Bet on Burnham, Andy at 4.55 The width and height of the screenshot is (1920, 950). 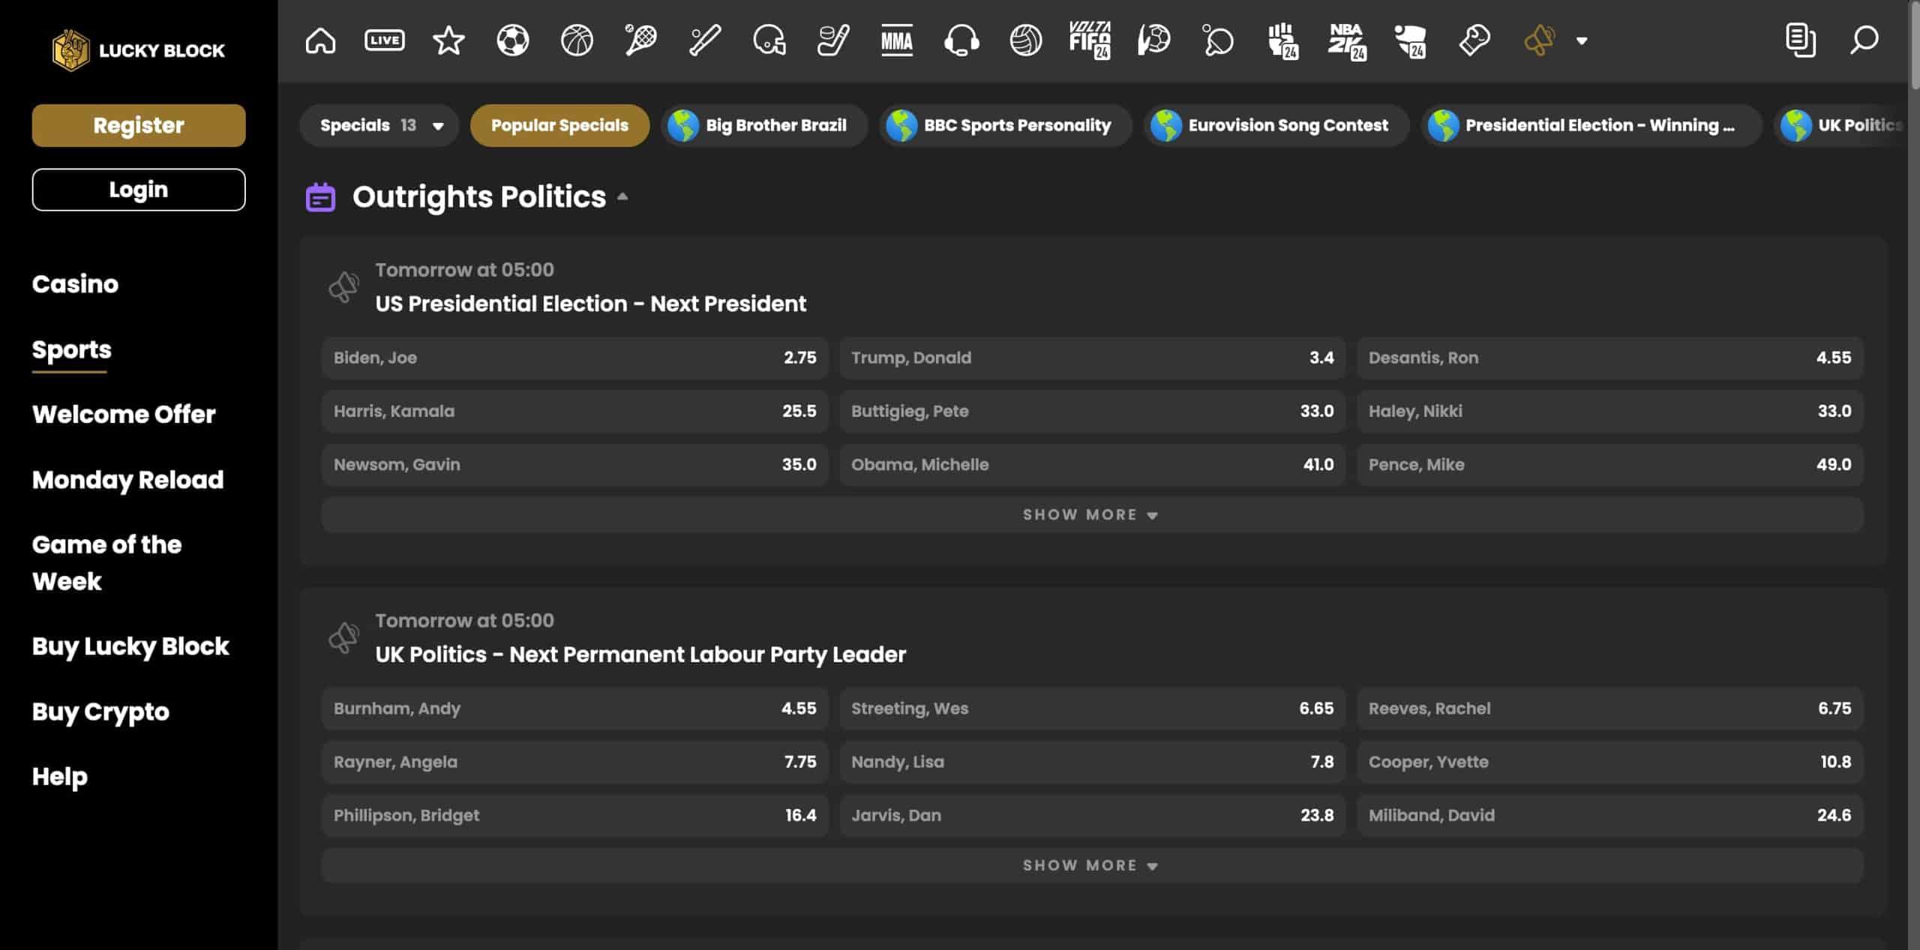point(575,709)
